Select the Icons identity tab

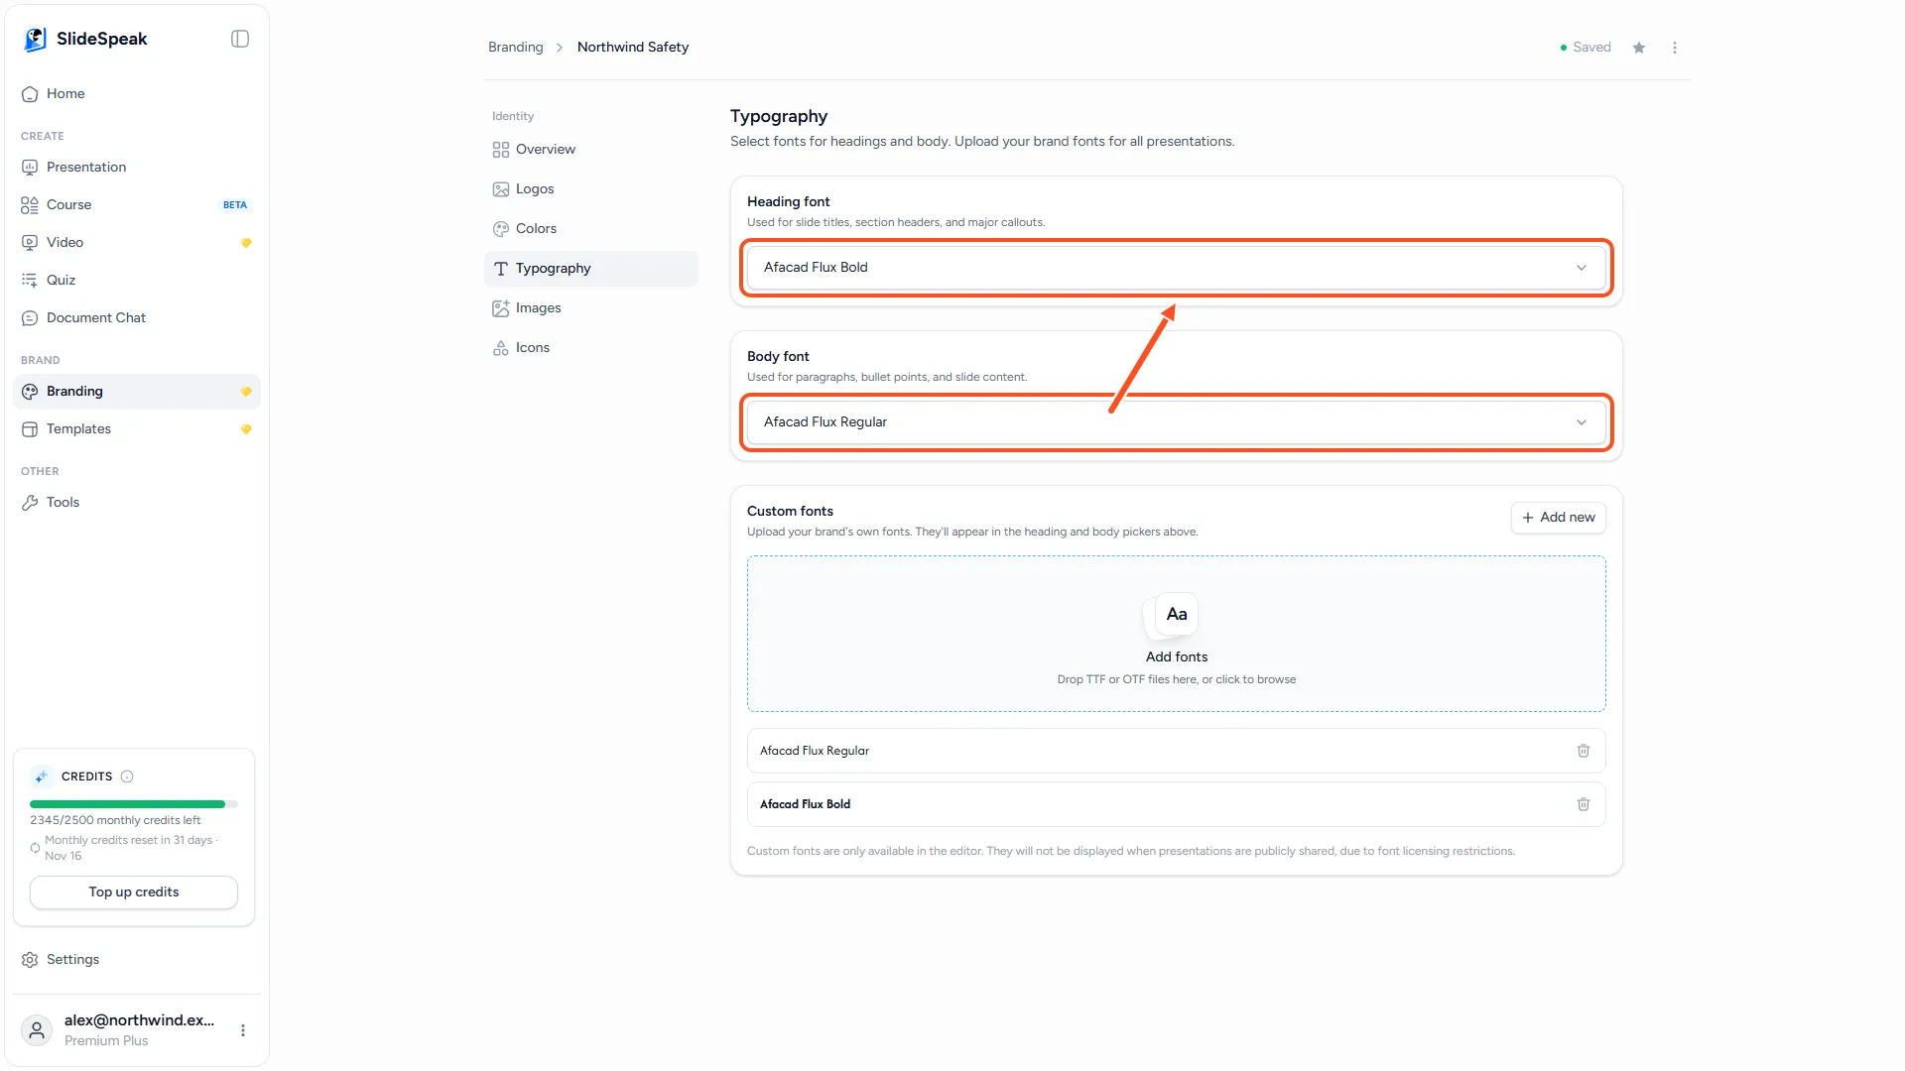tap(591, 347)
